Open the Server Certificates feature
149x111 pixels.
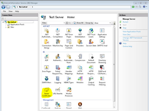click(x=46, y=92)
